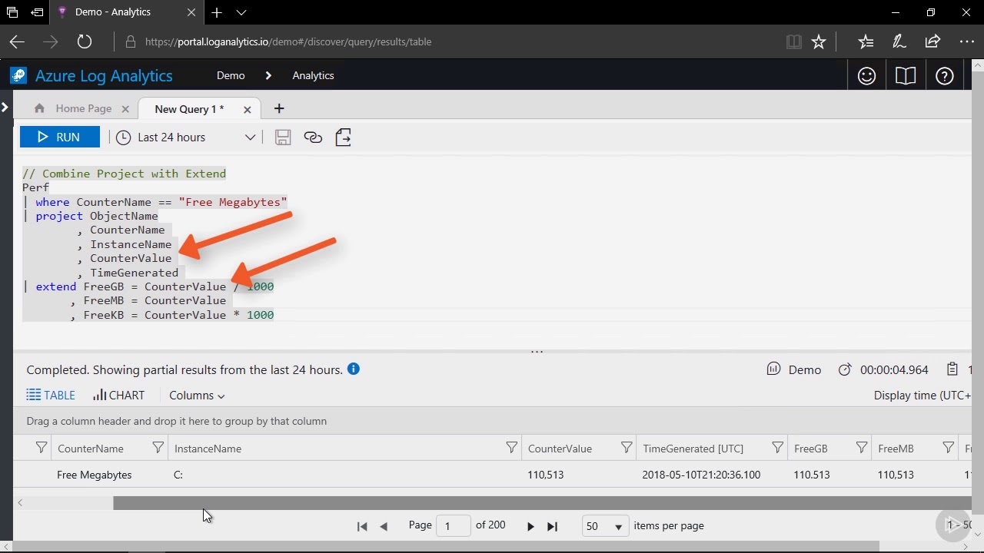Go to the last results page
The width and height of the screenshot is (984, 553).
552,526
